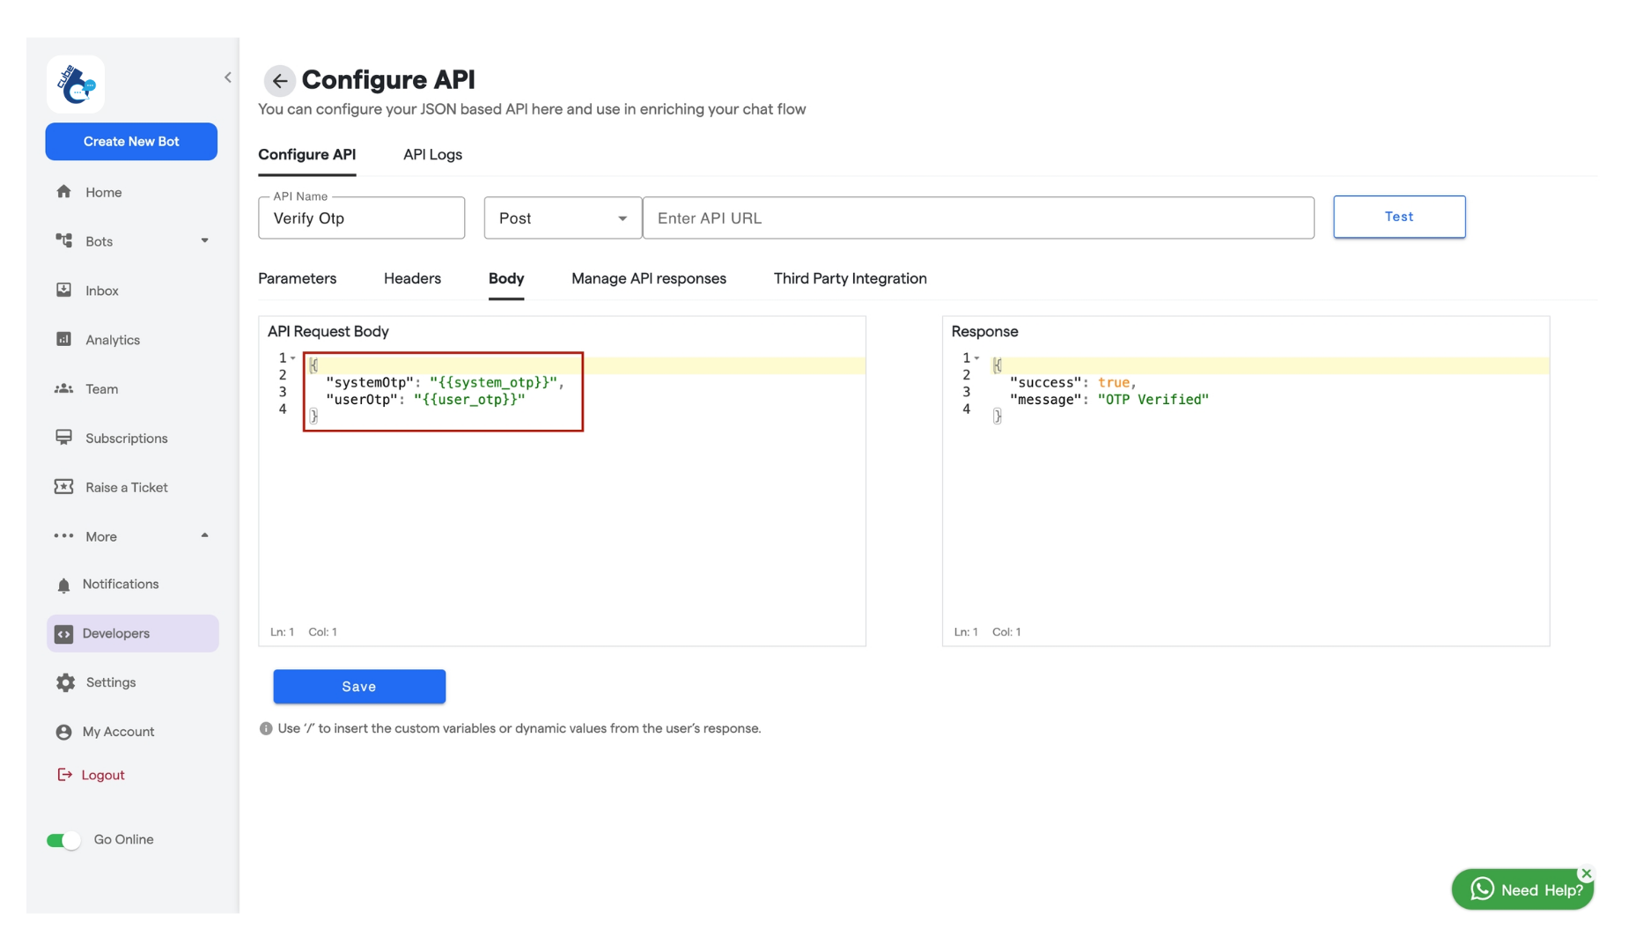This screenshot has width=1643, height=951.
Task: Open the Post method dropdown
Action: point(562,217)
